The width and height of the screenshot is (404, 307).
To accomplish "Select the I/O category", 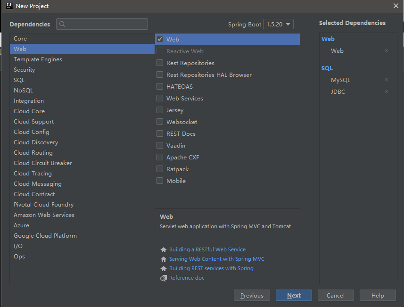I will click(82, 246).
